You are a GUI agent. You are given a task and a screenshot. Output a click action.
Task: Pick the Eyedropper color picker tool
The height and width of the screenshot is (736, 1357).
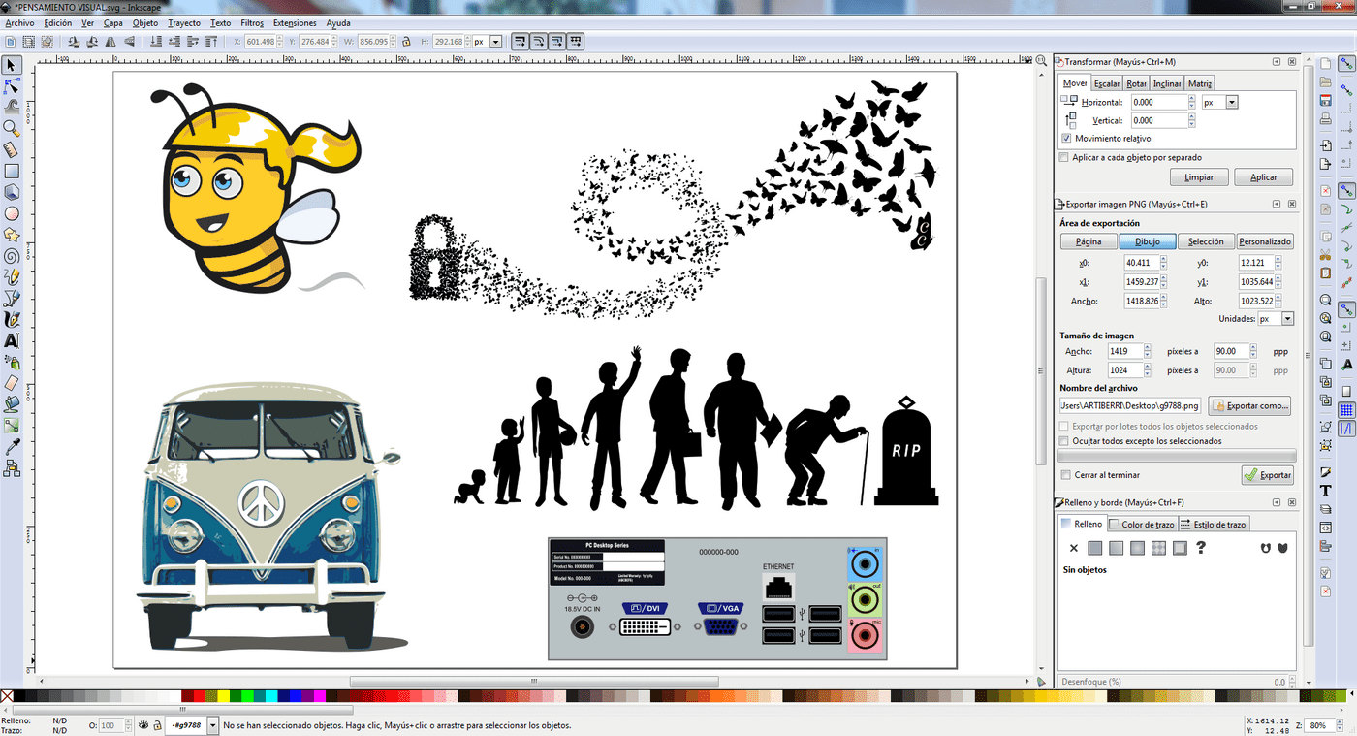tap(12, 447)
